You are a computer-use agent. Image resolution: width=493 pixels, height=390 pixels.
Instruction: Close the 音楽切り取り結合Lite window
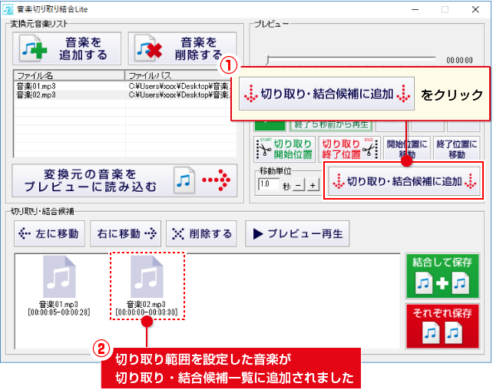475,9
